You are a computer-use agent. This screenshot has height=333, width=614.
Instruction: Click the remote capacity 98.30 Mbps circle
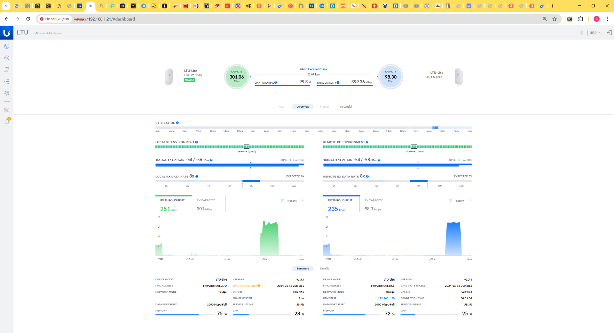click(x=390, y=77)
